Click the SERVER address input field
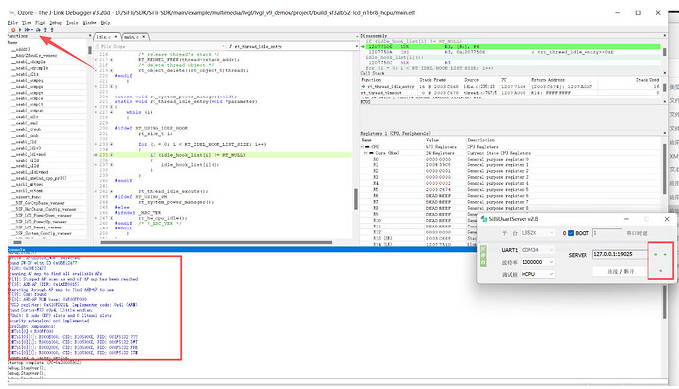Screen dimensions: 679x389 tap(619, 254)
